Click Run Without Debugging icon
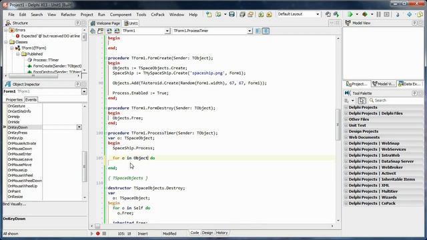Viewport: 427px width, 240px height. tap(365, 15)
